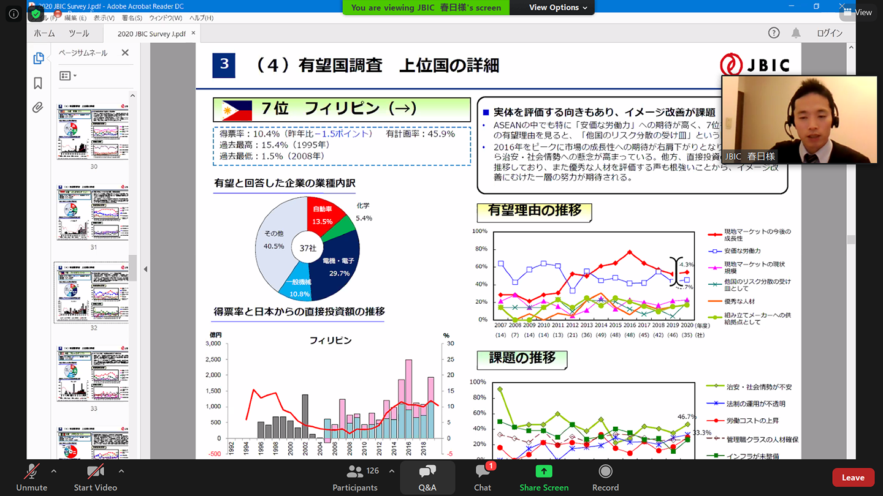Open the attachments paperclip icon
The height and width of the screenshot is (496, 883).
coord(38,108)
